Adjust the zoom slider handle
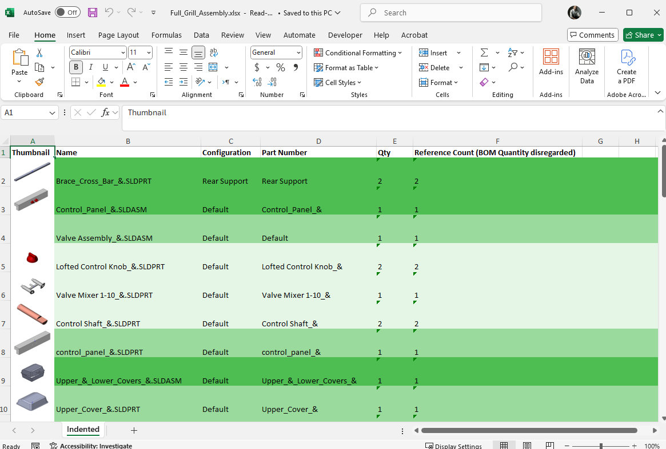 pyautogui.click(x=601, y=446)
